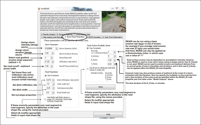
Task: Click the Erosivity value spinner arrows
Action: pyautogui.click(x=115, y=52)
